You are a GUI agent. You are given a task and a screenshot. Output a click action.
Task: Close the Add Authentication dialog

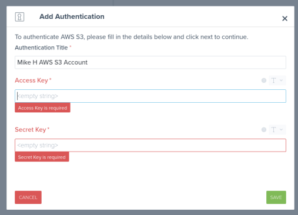[x=284, y=18]
